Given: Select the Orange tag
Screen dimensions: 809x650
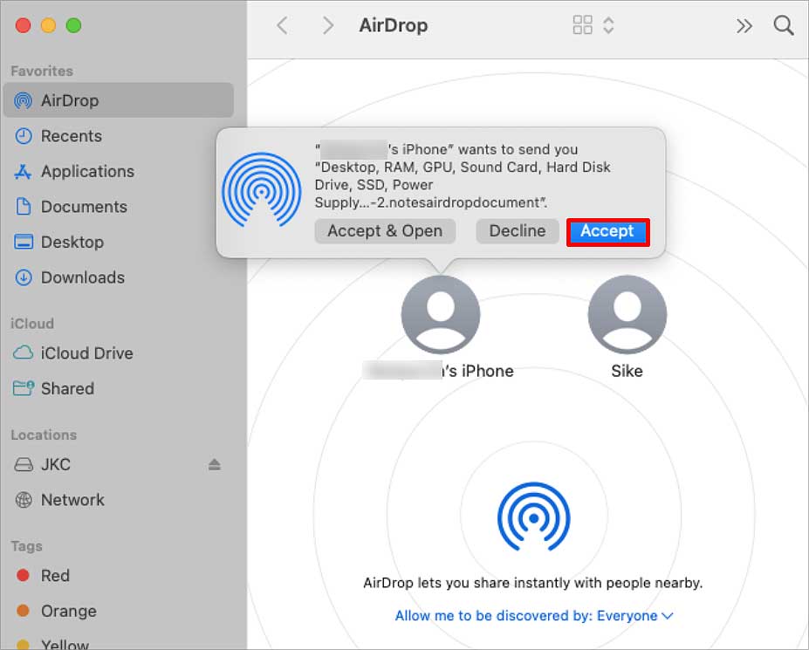Looking at the screenshot, I should pyautogui.click(x=68, y=612).
